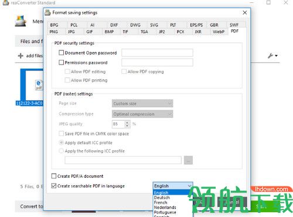
Task: Open the wrench settings dropdown in reaConverter
Action: [272, 56]
